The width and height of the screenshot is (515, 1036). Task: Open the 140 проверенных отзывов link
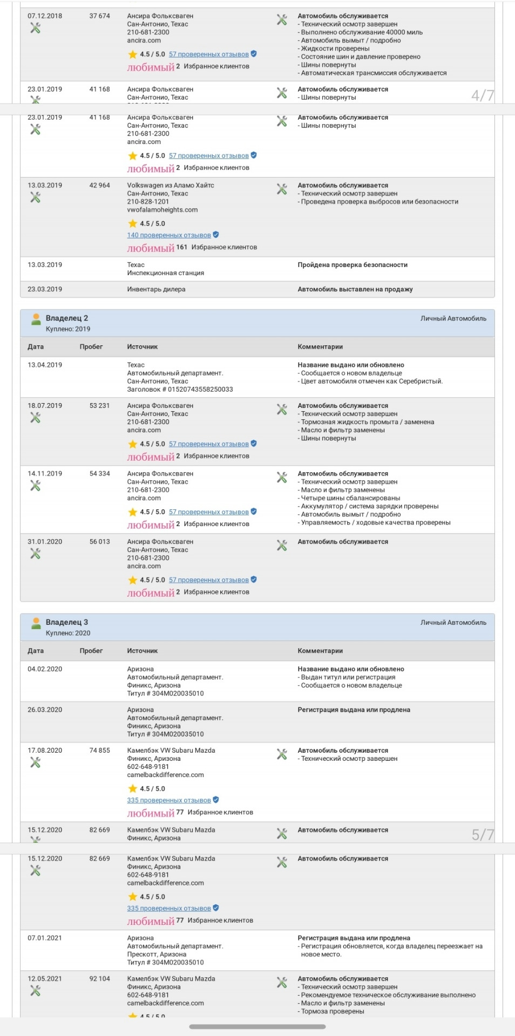point(169,235)
